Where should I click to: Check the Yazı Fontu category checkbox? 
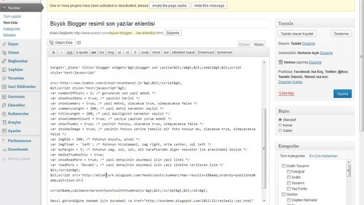point(288,188)
